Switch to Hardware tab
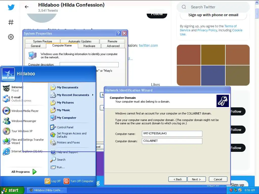This screenshot has width=259, height=194. 89,46
